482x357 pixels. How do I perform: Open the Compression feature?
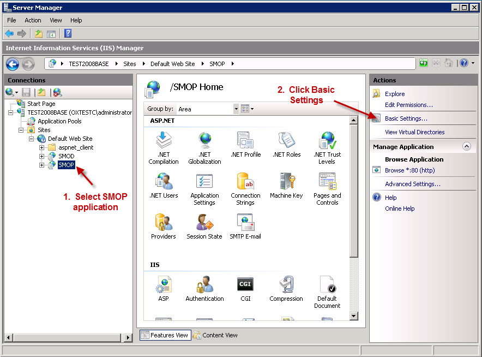coord(286,288)
